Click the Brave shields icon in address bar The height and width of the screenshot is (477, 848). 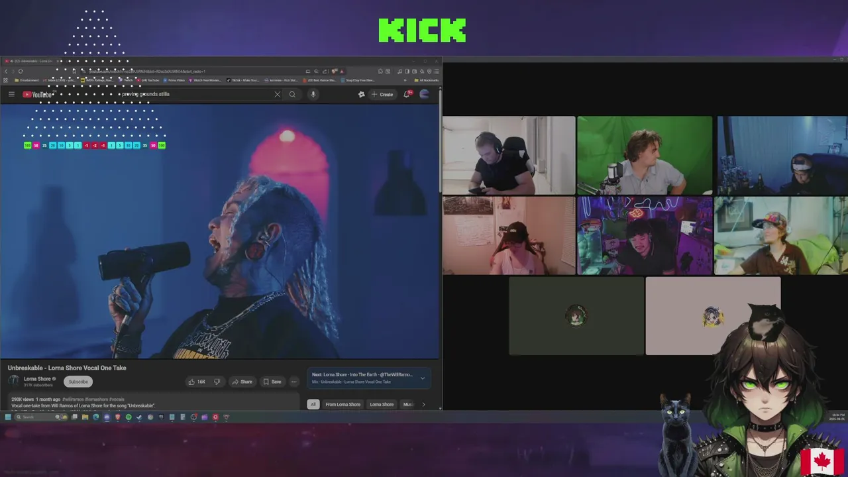(x=335, y=71)
